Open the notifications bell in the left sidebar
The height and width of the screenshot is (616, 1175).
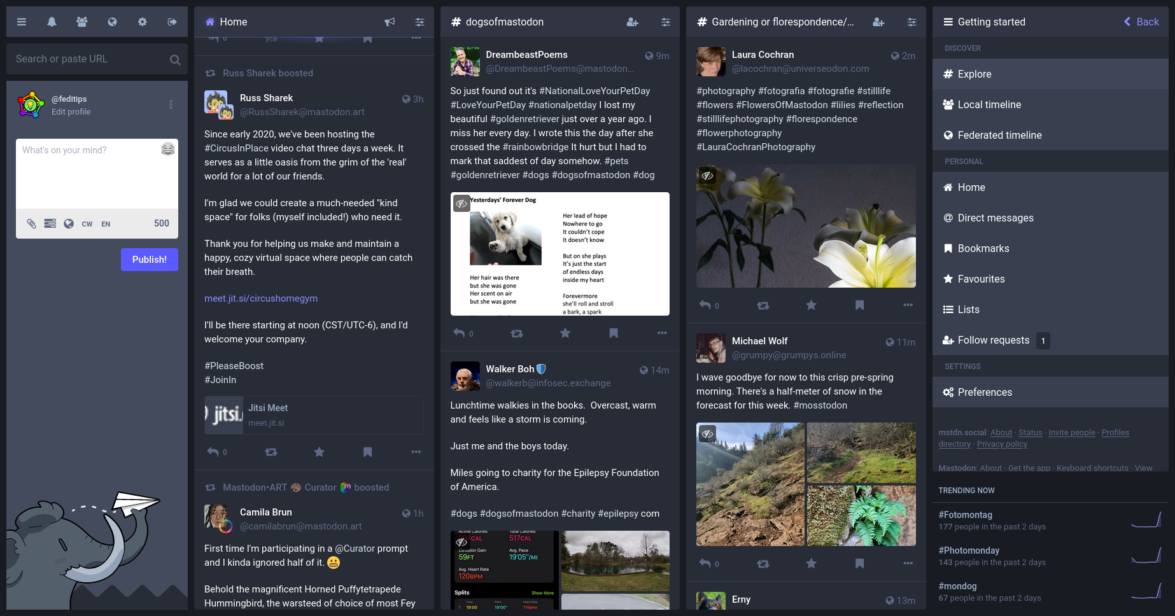click(x=52, y=21)
